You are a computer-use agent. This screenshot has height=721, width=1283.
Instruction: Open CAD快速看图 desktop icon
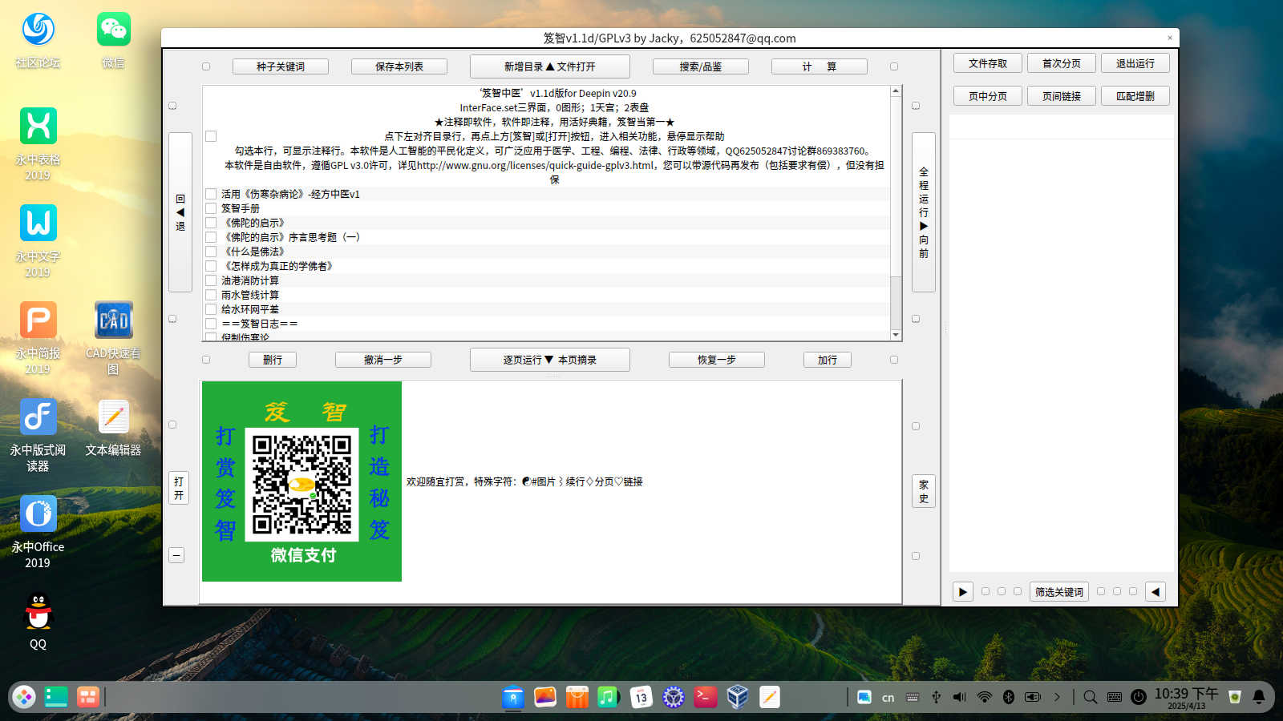(x=113, y=320)
